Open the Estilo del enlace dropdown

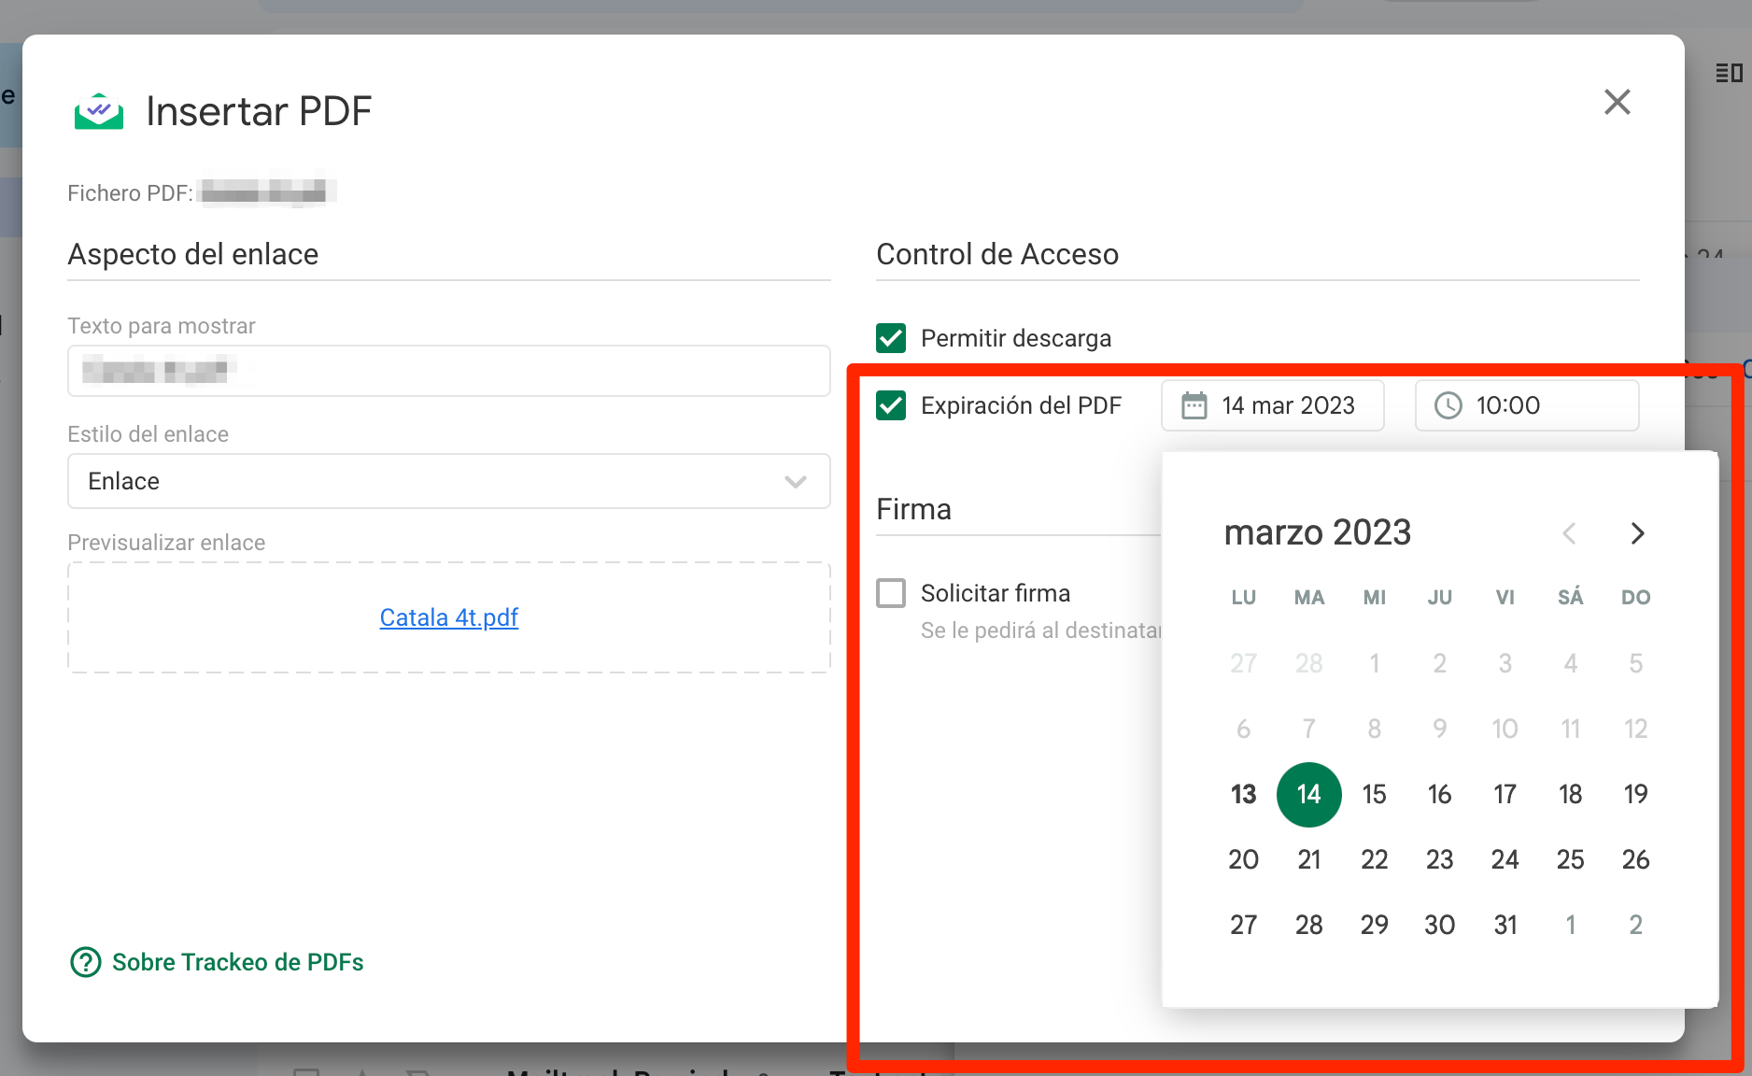[448, 481]
